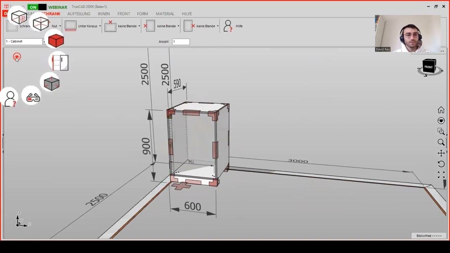450x253 pixels.
Task: Open the 1 - Cabinet combo box
Action: click(x=25, y=41)
